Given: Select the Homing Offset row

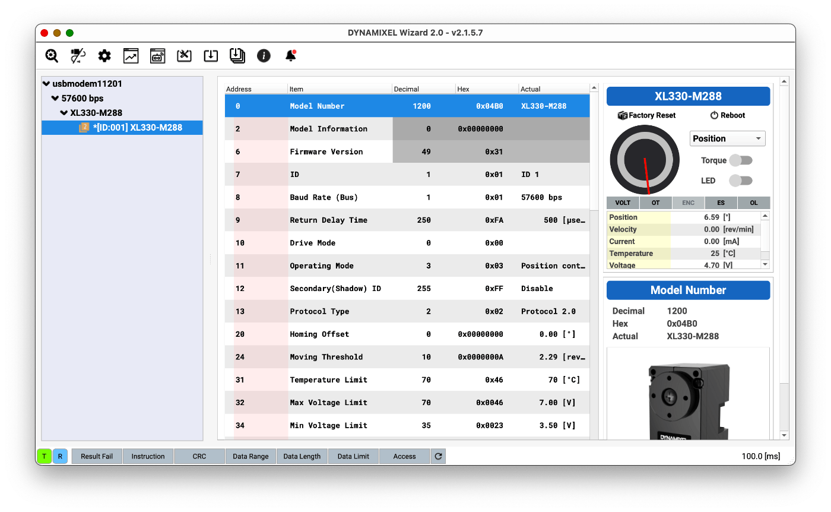Looking at the screenshot, I should point(407,334).
